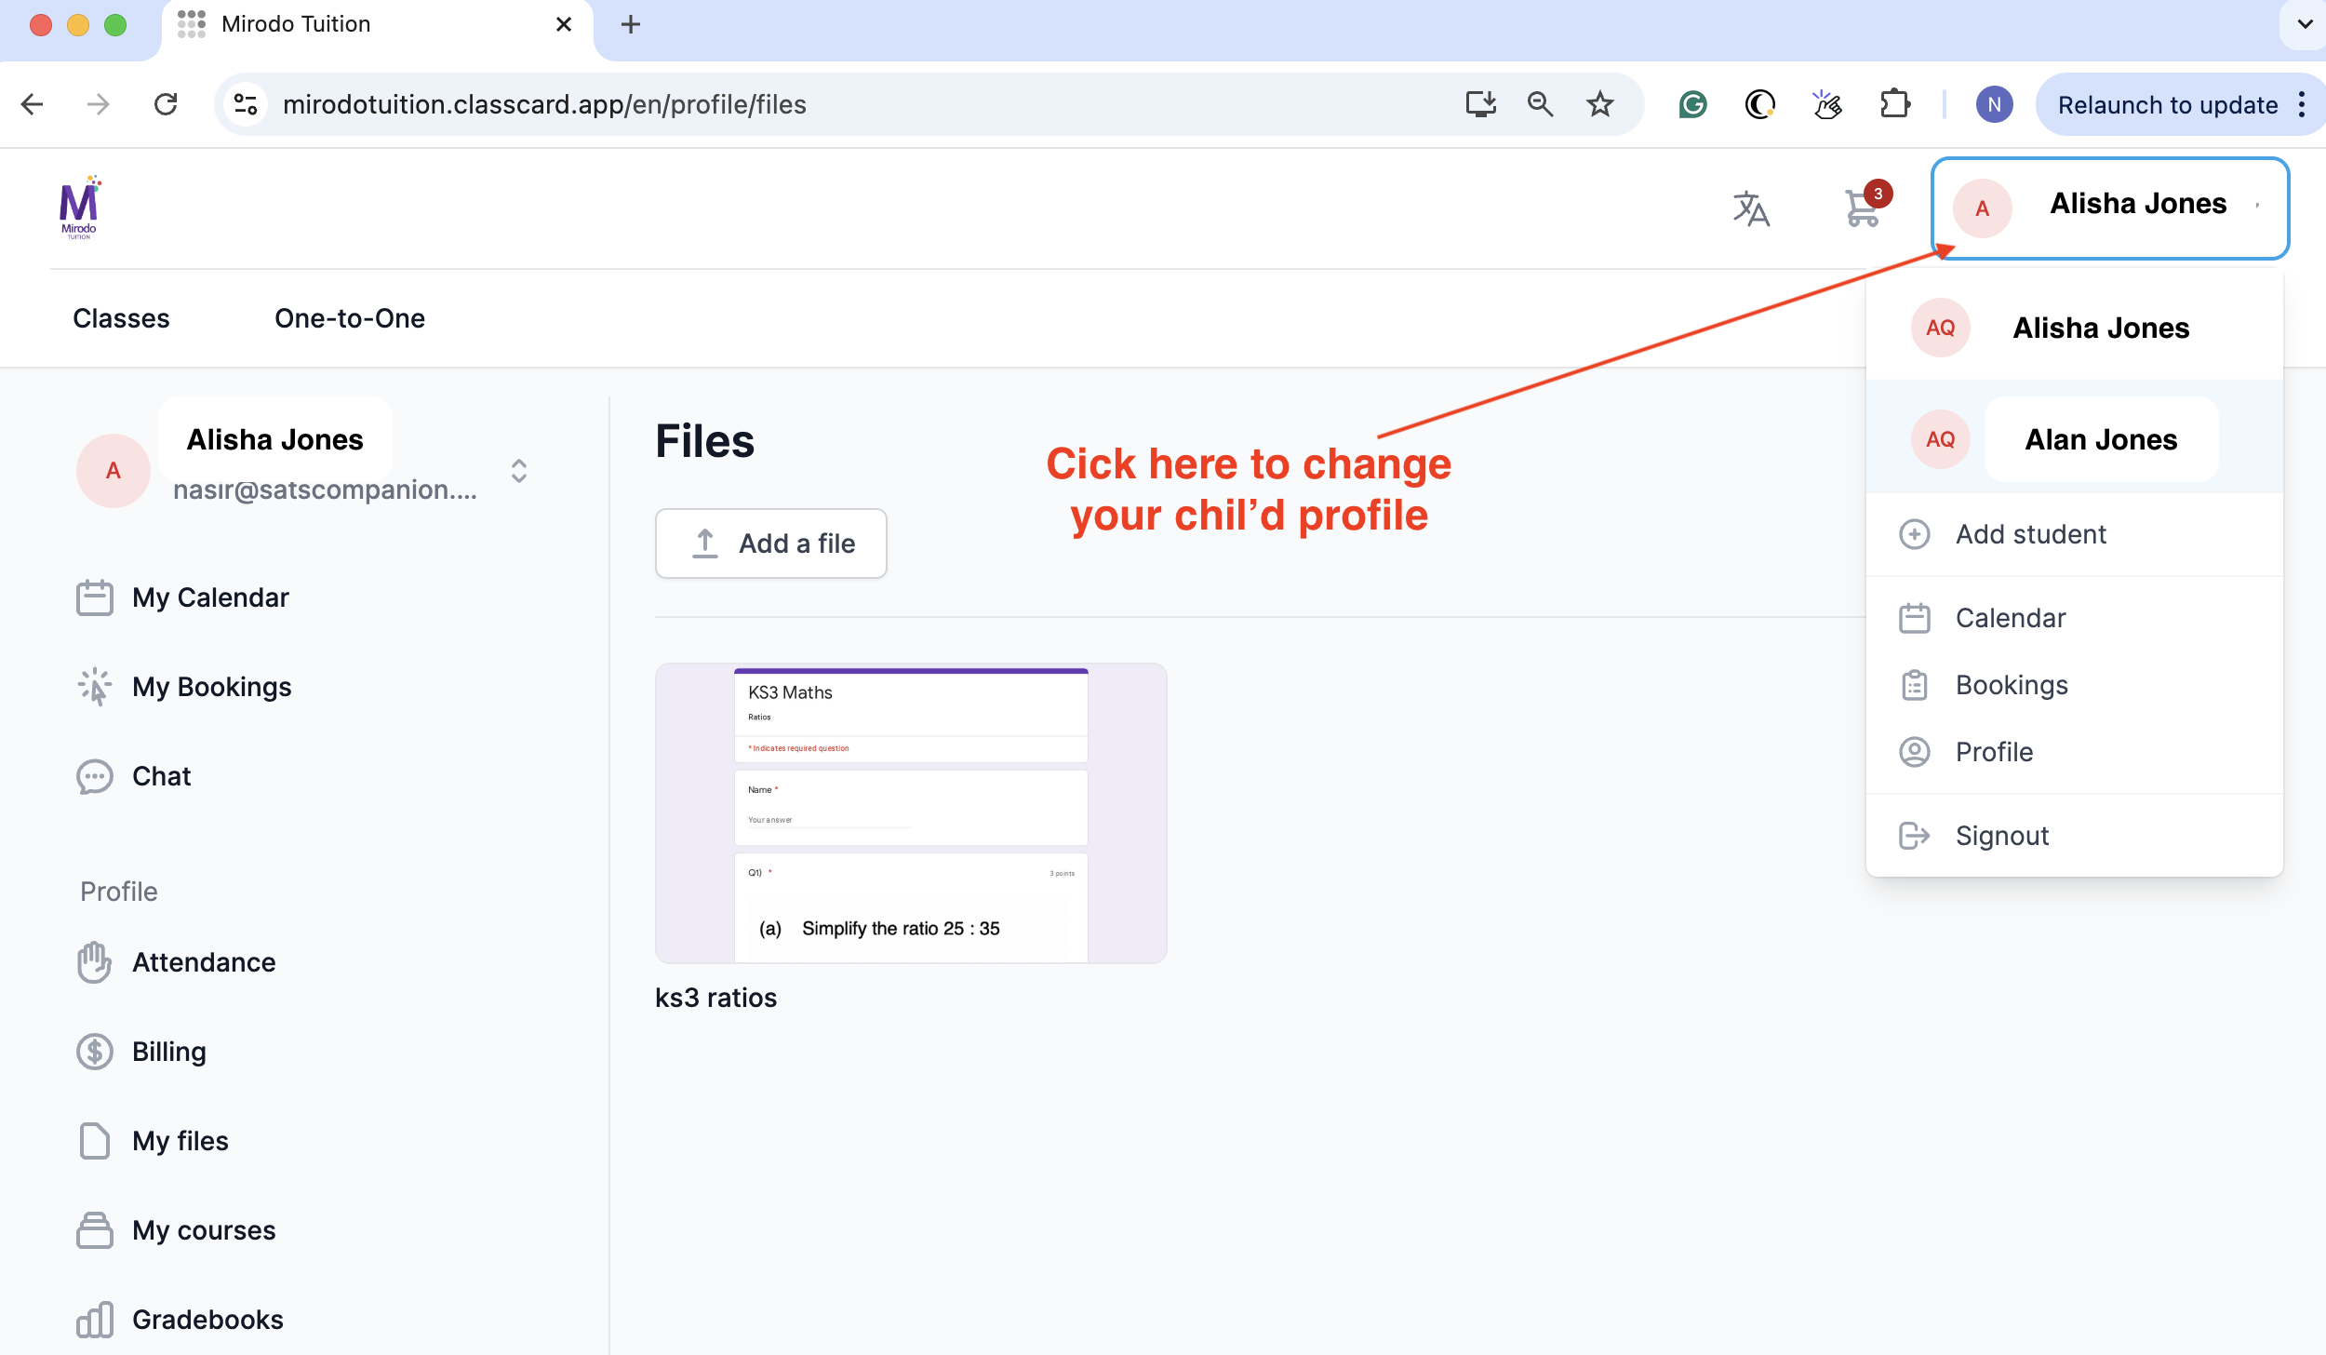Expand the sidebar student switcher chevrons

[519, 471]
